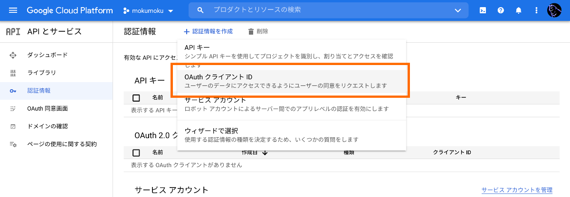Click the ダッシュボード icon in sidebar
570x197 pixels.
[x=13, y=55]
